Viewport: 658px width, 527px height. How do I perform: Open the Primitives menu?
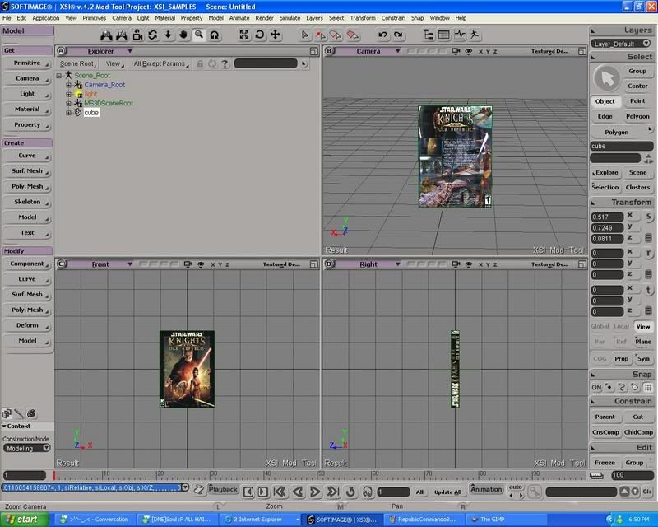[94, 18]
